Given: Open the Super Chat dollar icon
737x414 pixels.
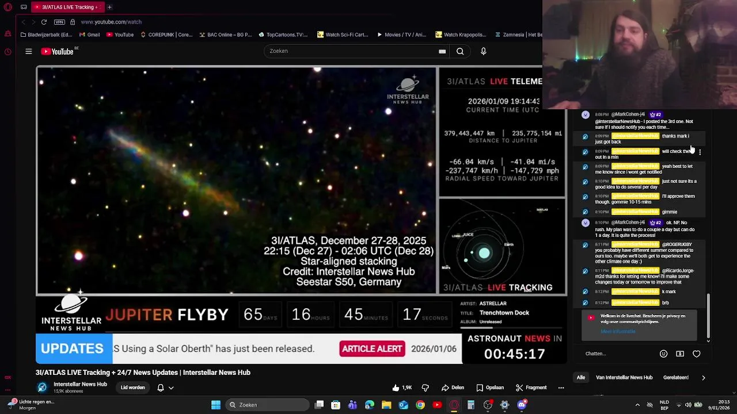Looking at the screenshot, I should 680,354.
